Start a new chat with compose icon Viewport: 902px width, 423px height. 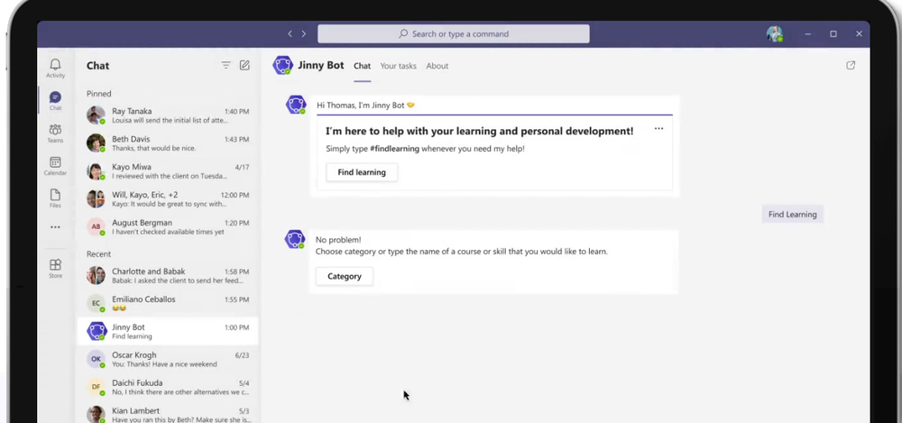pyautogui.click(x=244, y=66)
